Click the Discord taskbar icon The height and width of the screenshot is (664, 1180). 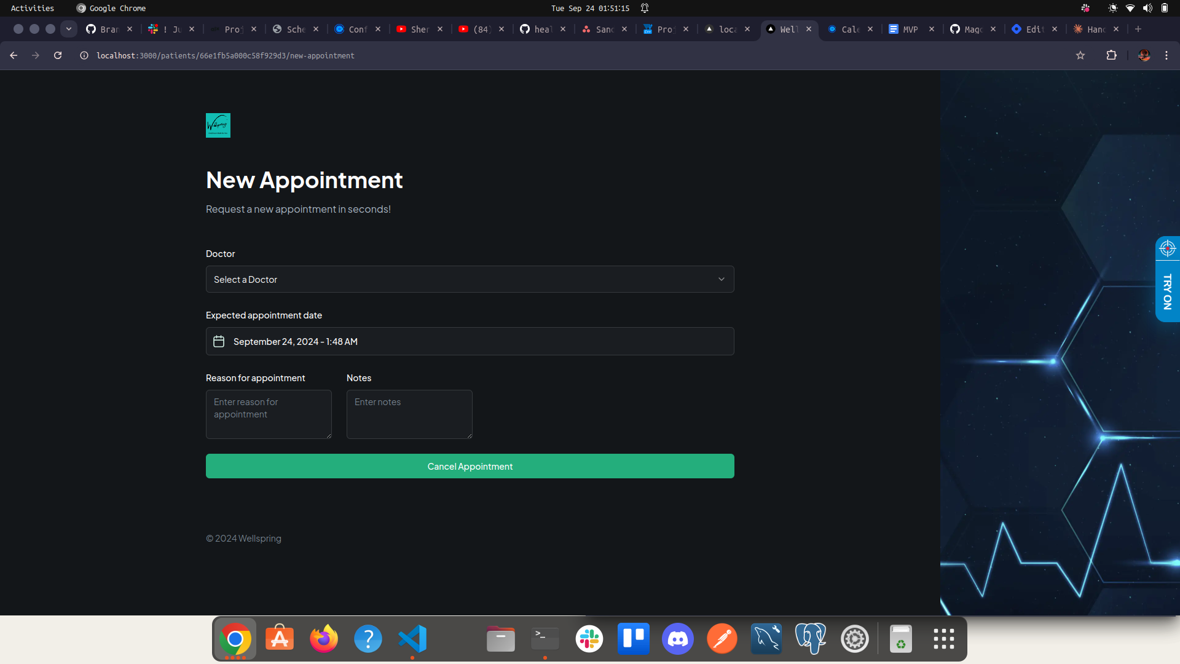pyautogui.click(x=678, y=639)
